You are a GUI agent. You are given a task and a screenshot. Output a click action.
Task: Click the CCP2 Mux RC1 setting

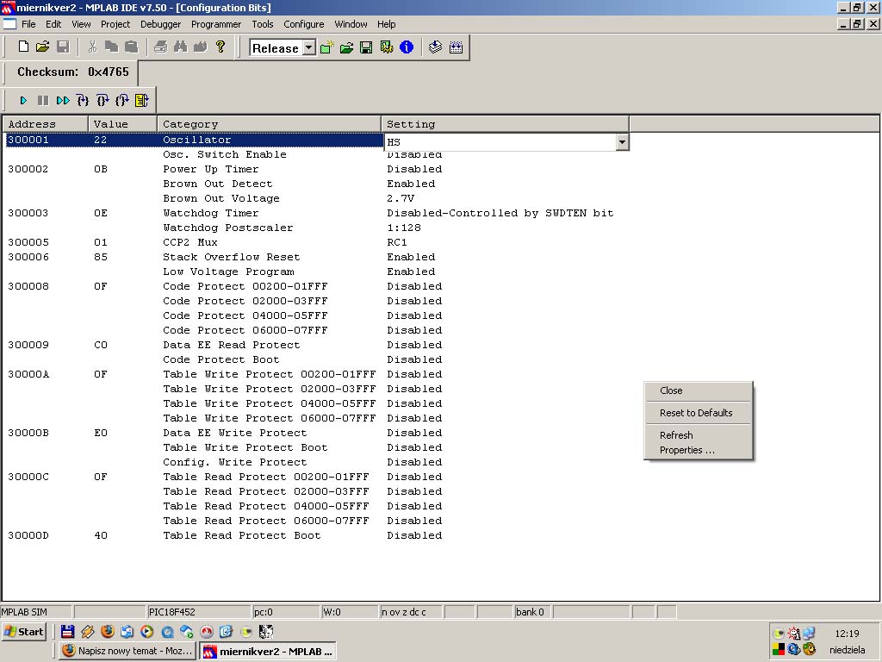coord(397,242)
